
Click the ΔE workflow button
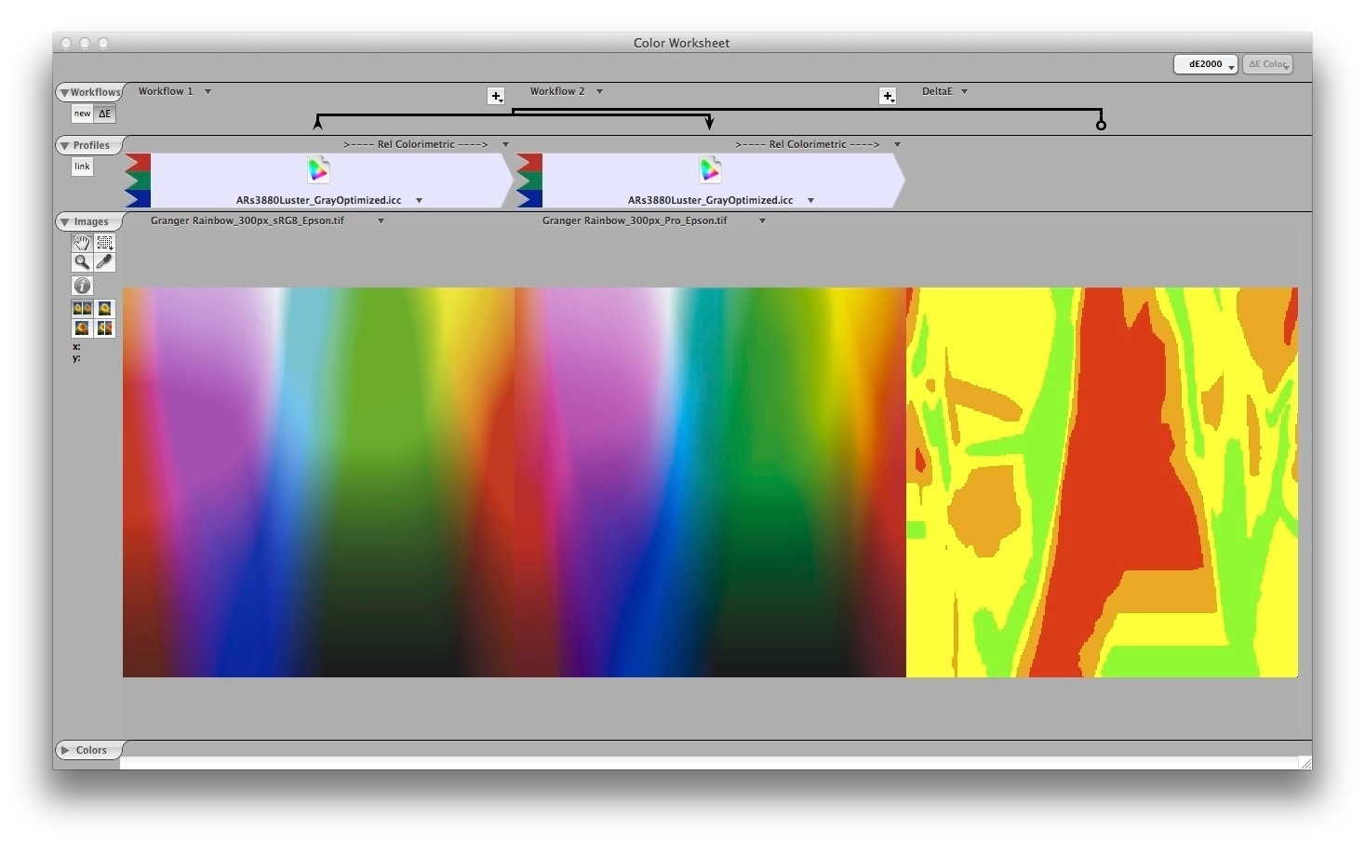click(105, 114)
